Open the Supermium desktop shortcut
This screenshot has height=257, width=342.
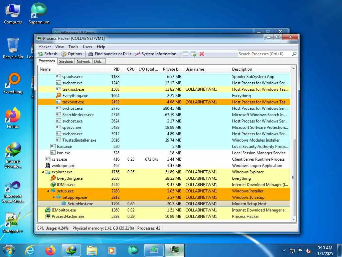[39, 13]
